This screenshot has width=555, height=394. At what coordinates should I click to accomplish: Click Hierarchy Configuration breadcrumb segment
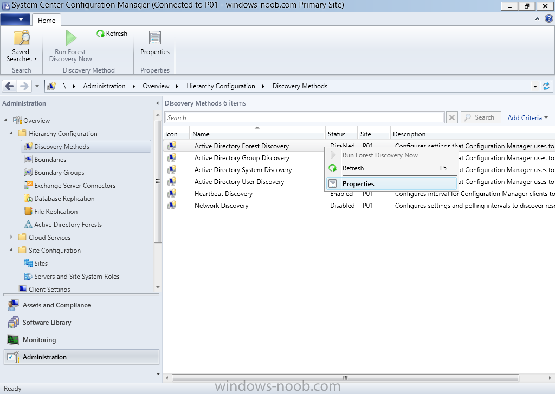[221, 86]
